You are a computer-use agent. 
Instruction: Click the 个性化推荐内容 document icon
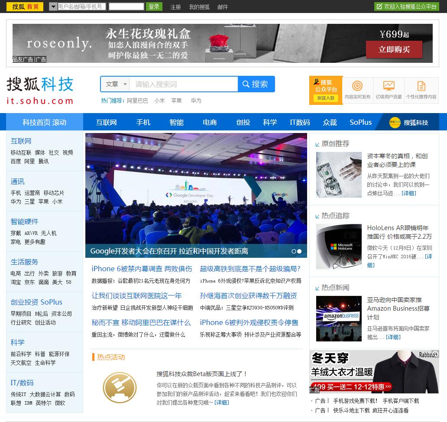pyautogui.click(x=421, y=86)
